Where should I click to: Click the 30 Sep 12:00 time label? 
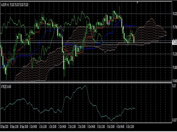point(14,127)
